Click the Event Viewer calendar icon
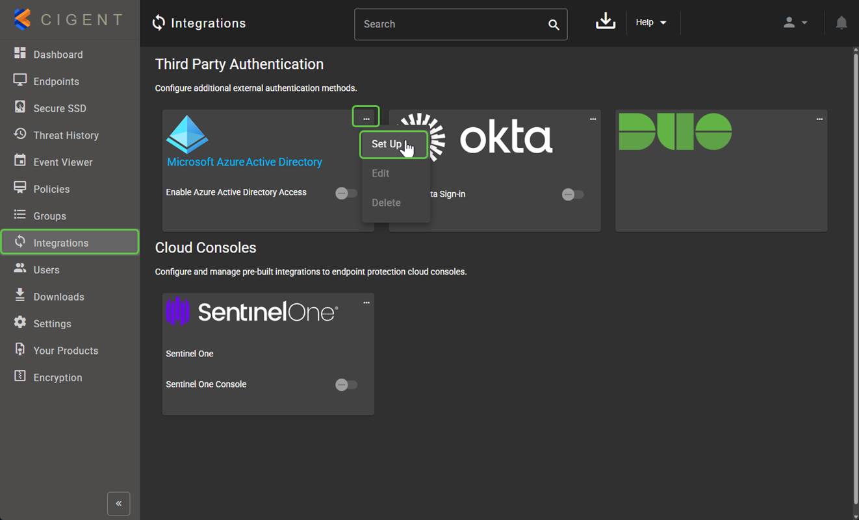 click(20, 161)
